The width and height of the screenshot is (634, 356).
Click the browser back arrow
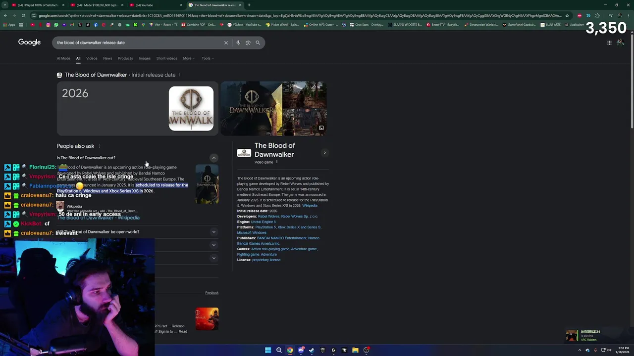(x=5, y=15)
